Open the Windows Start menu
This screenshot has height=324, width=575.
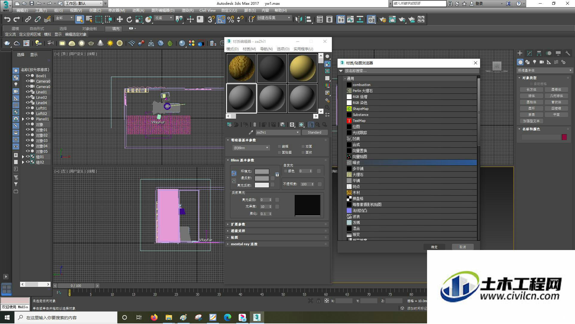[x=7, y=318]
